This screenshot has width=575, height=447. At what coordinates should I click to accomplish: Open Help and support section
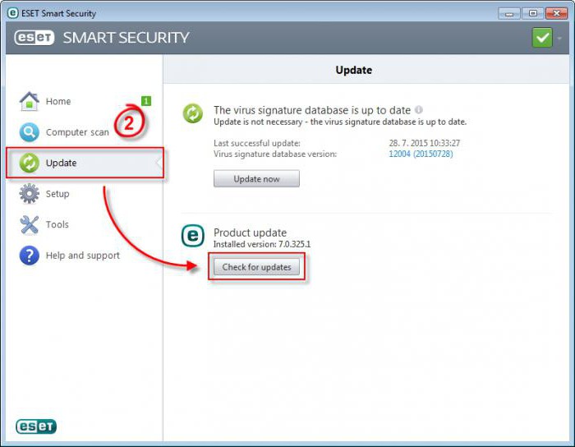tap(82, 256)
